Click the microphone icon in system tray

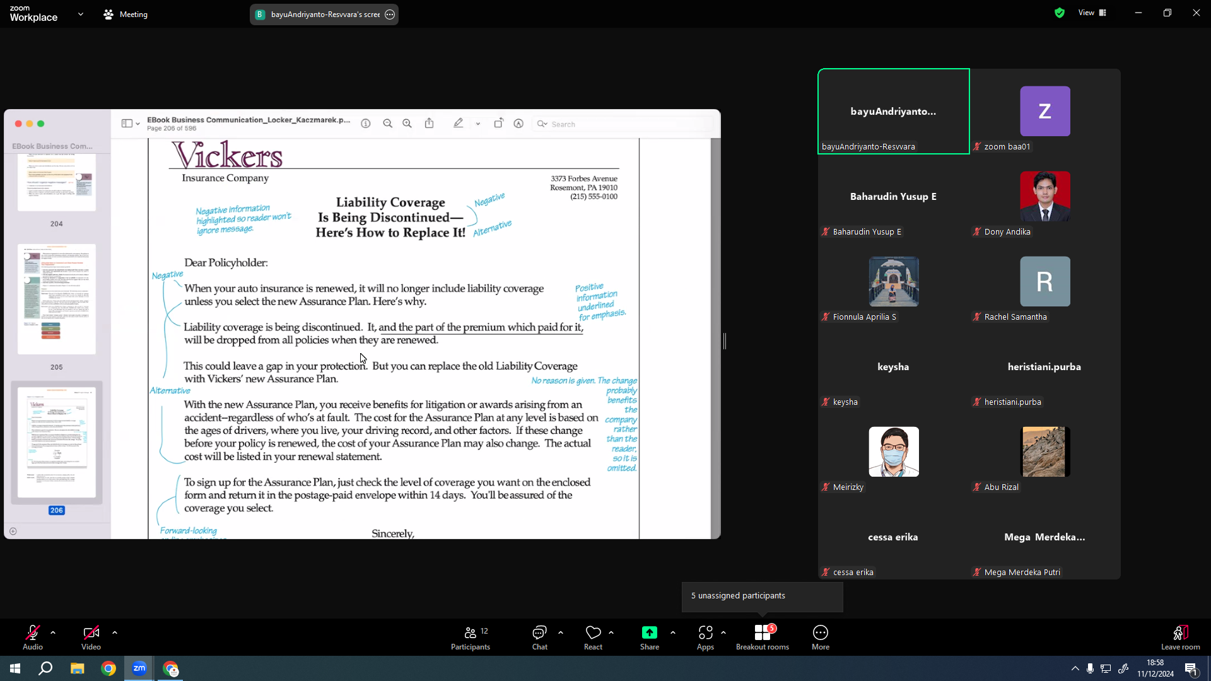(x=1090, y=668)
